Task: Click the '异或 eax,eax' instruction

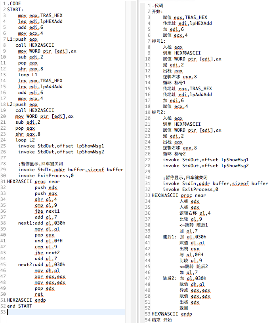Action: click(195, 290)
